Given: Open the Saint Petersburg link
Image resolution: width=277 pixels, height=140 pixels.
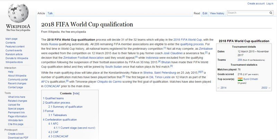Looking at the screenshot, I should (165, 73).
